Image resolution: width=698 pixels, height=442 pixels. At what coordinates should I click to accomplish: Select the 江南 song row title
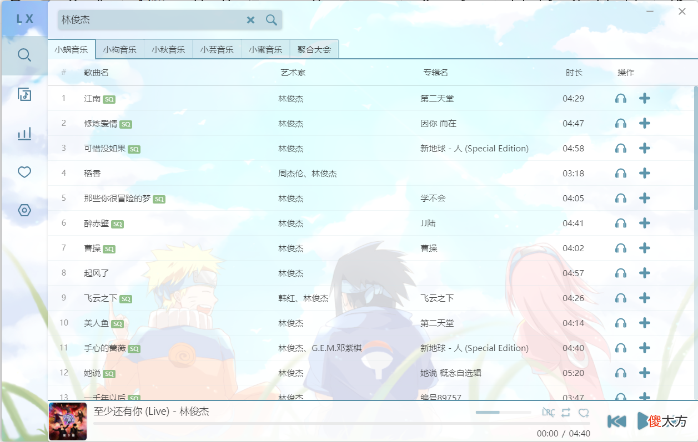[92, 99]
